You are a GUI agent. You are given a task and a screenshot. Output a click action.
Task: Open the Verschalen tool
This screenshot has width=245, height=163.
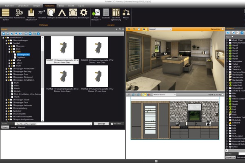click(x=73, y=13)
